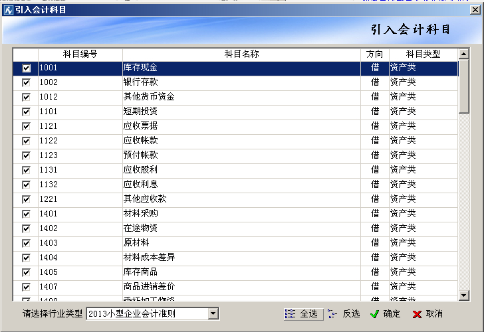
Task: Uncheck the checkbox for 1405 库存商品
Action: pyautogui.click(x=26, y=272)
